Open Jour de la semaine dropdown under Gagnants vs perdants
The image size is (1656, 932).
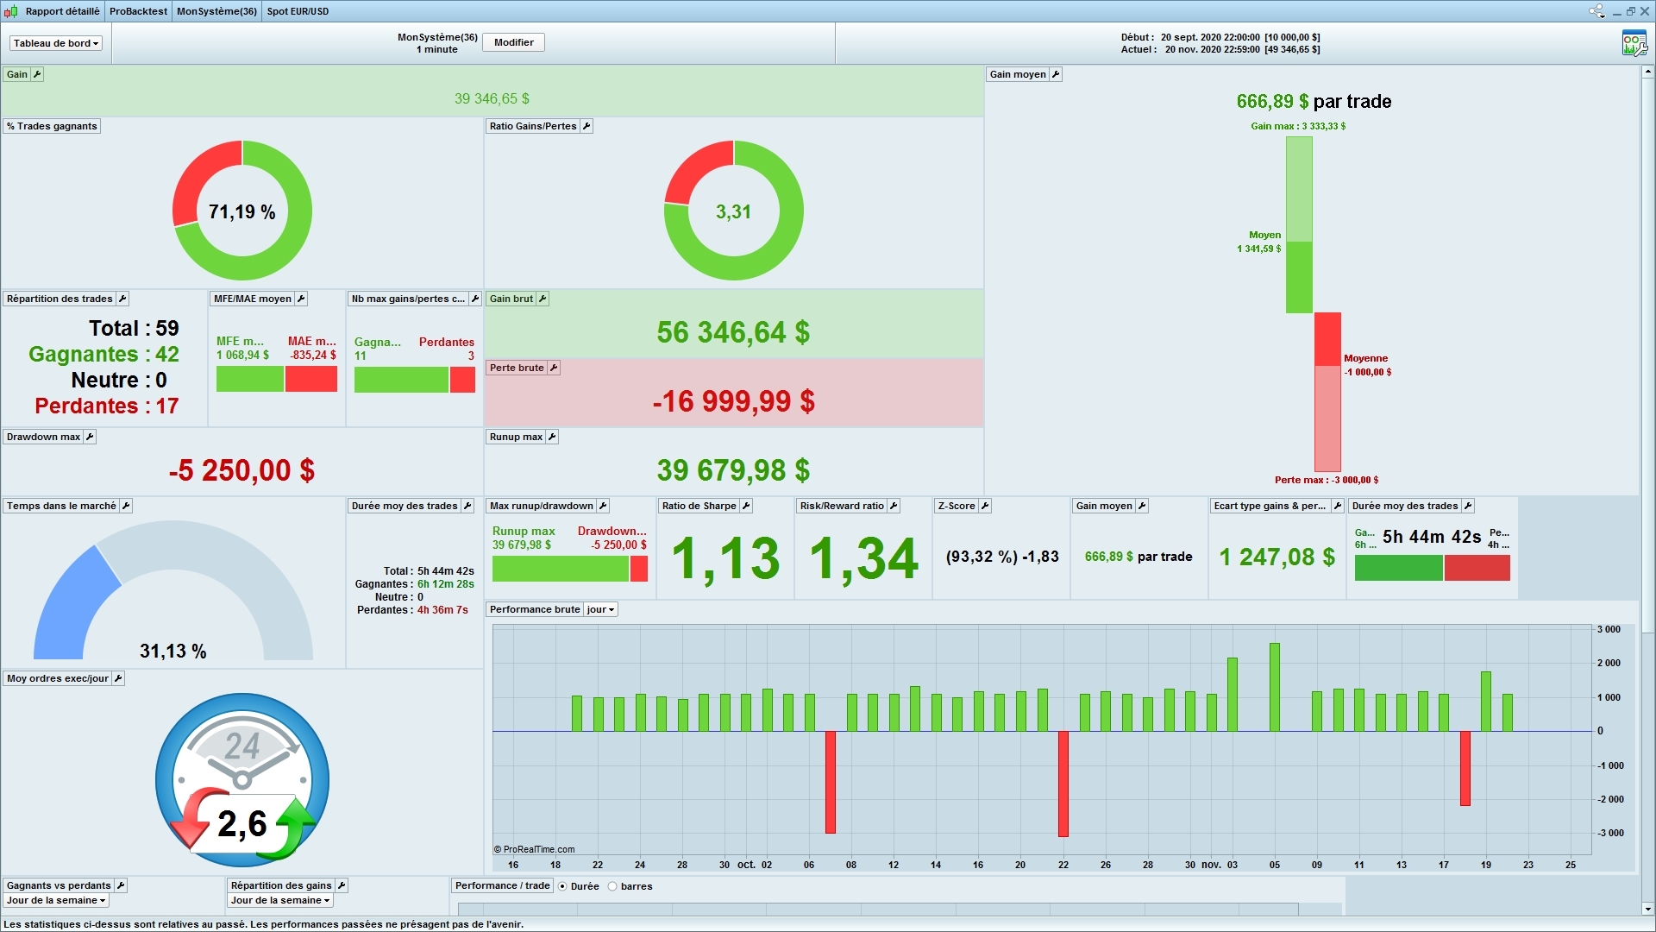[56, 900]
